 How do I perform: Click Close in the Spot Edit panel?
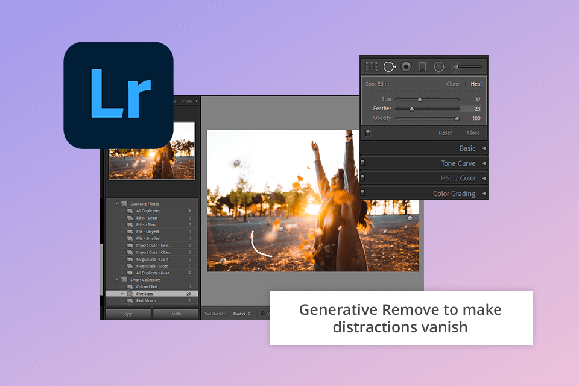click(473, 133)
